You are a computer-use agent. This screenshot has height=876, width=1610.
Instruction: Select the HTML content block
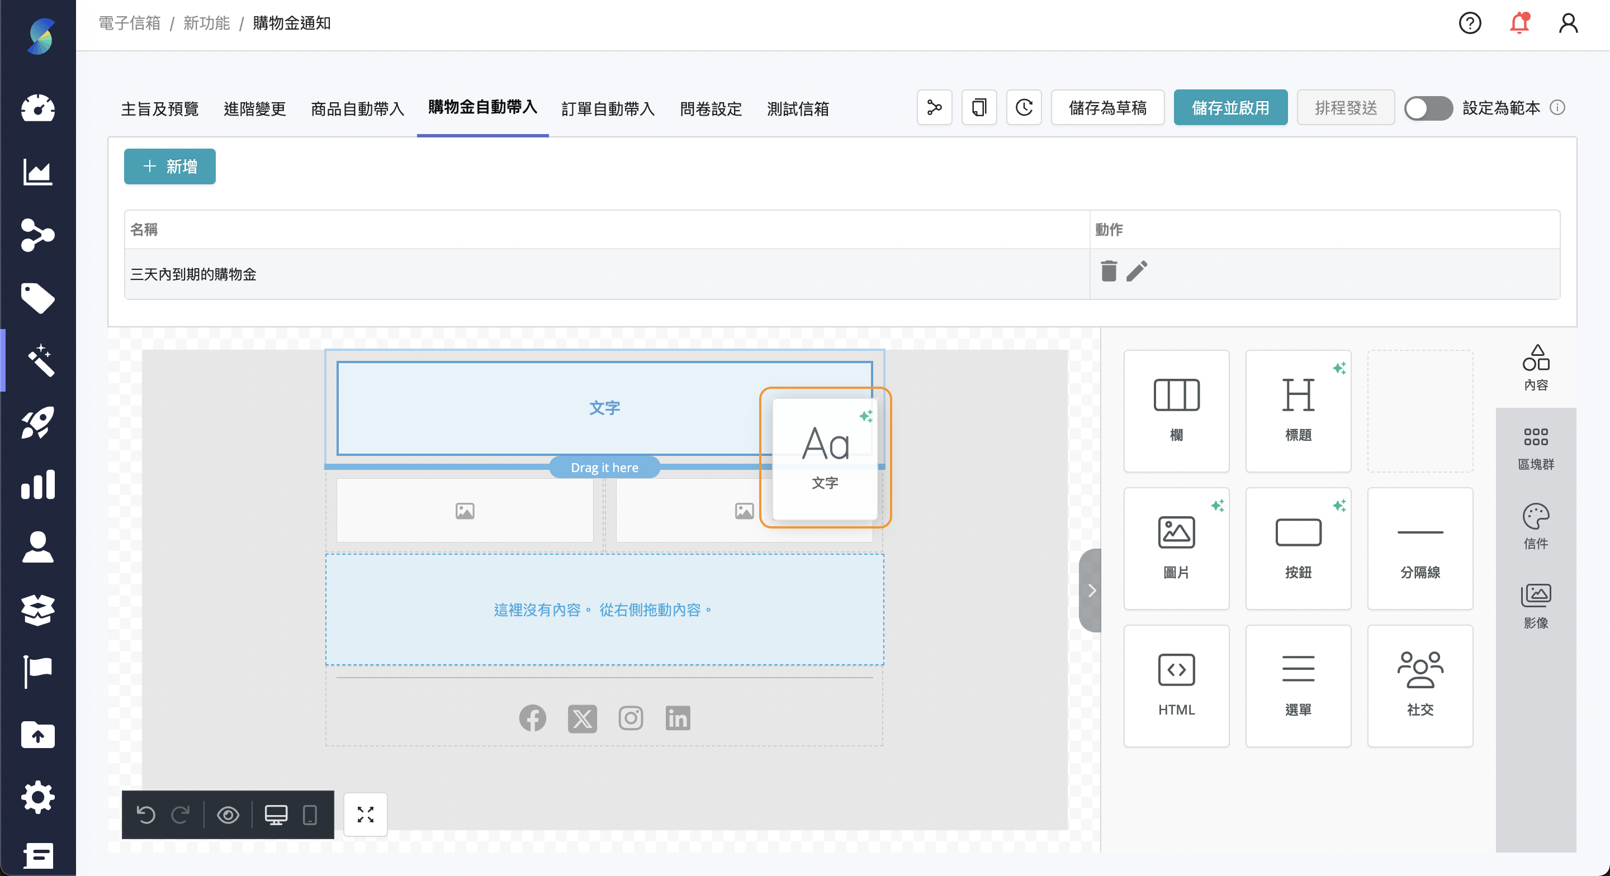(x=1176, y=685)
